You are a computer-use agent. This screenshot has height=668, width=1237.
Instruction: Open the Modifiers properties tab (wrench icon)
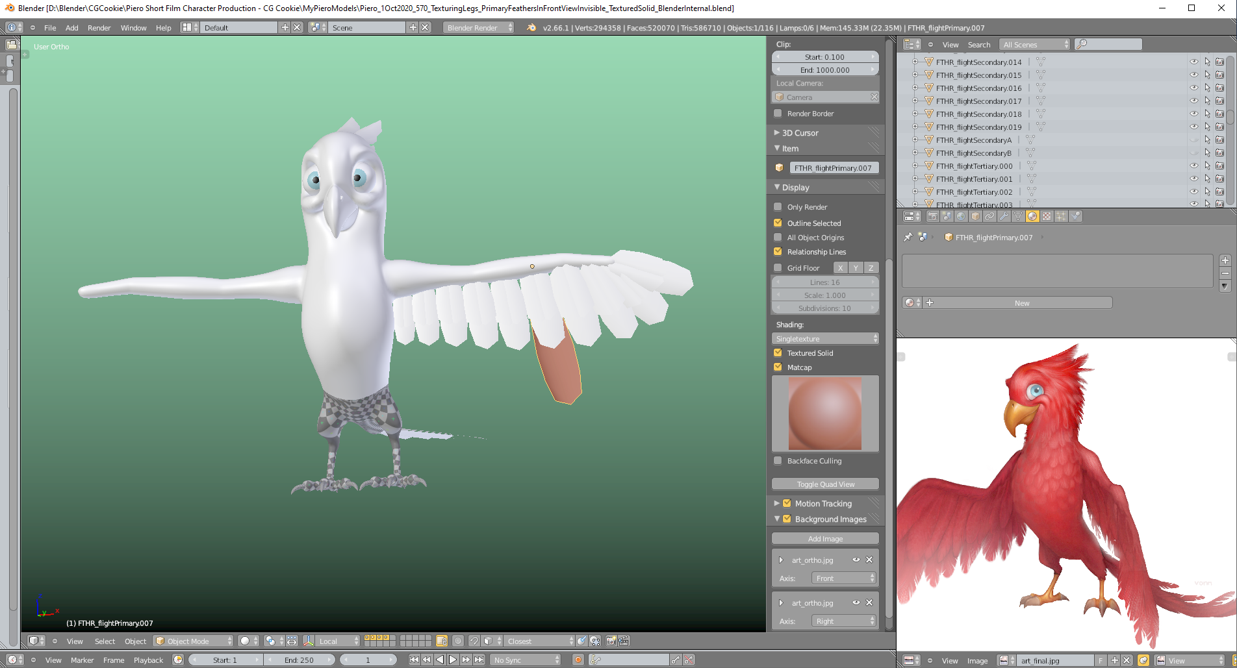(1003, 216)
